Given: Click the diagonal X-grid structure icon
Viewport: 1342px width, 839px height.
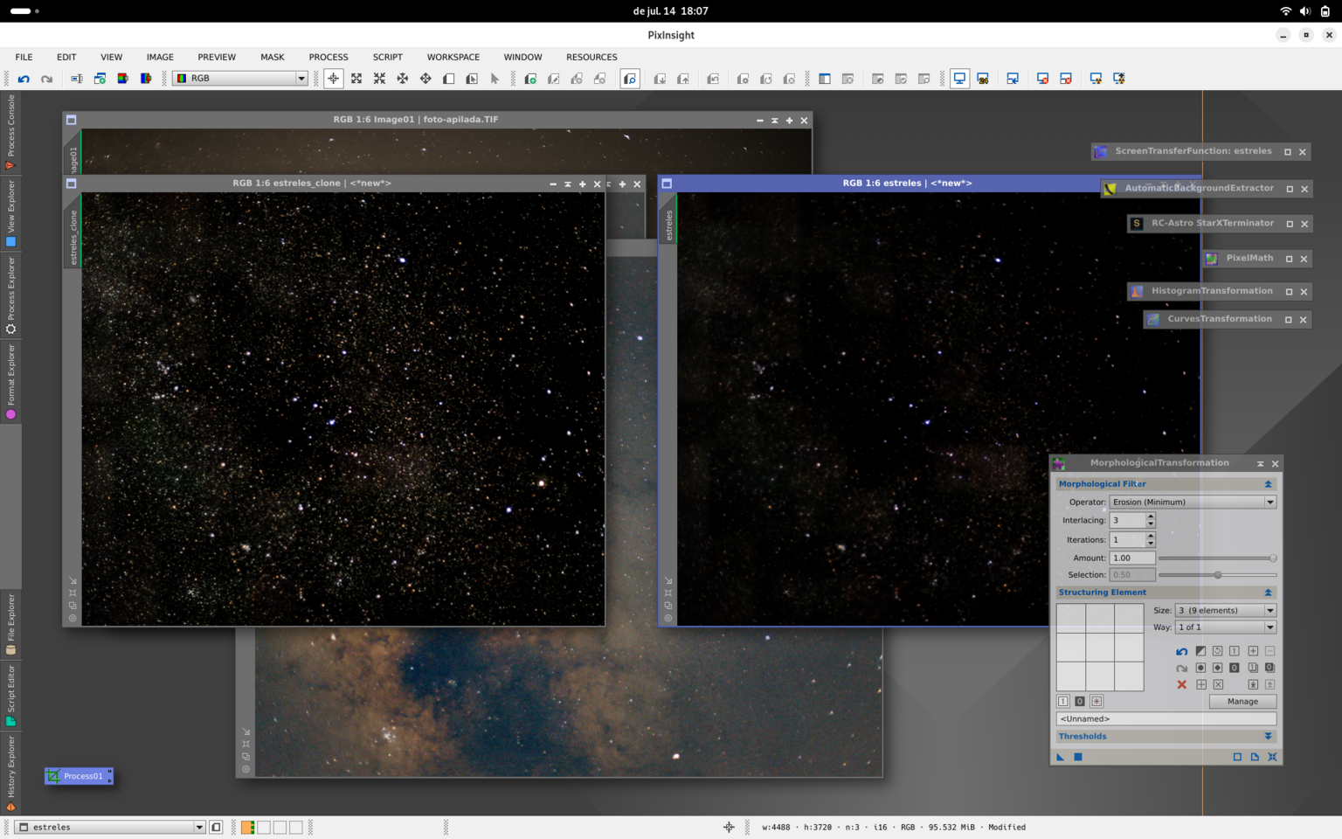Looking at the screenshot, I should click(1217, 684).
